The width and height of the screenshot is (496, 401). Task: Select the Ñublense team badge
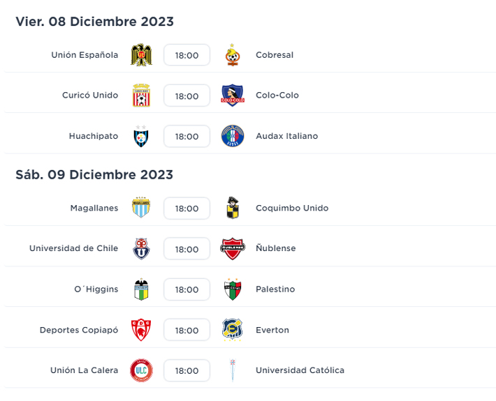point(232,248)
